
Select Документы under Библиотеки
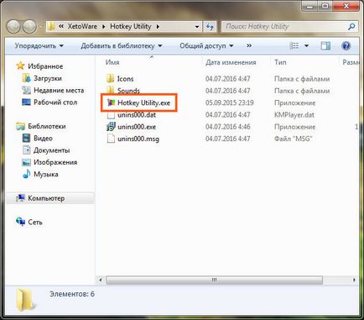point(52,150)
